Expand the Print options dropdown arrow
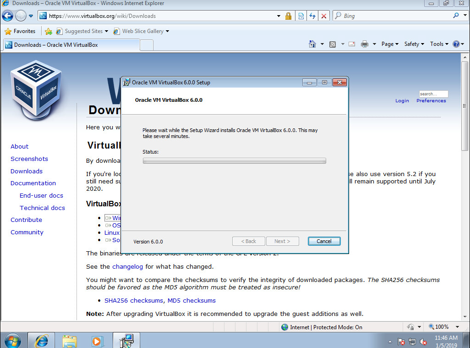Screen dimensions: 470x348 (374, 44)
